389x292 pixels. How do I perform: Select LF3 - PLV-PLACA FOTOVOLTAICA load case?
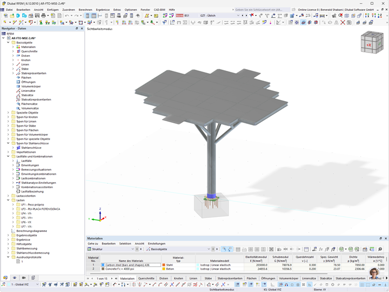41,209
